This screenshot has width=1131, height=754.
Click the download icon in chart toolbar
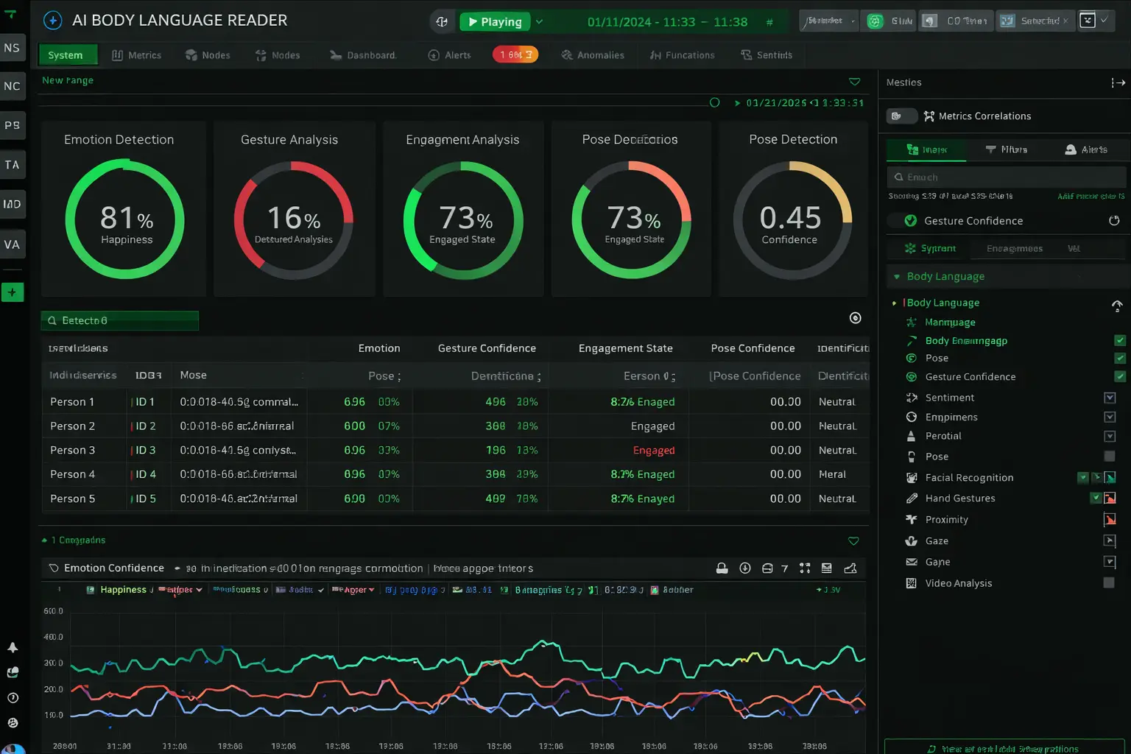click(745, 568)
